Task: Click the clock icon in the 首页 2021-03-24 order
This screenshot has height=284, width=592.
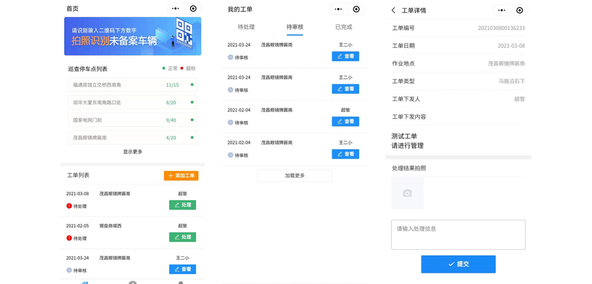Action: click(x=69, y=270)
